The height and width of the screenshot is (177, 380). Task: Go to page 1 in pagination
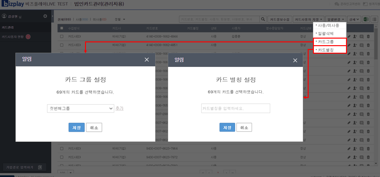[217, 173]
